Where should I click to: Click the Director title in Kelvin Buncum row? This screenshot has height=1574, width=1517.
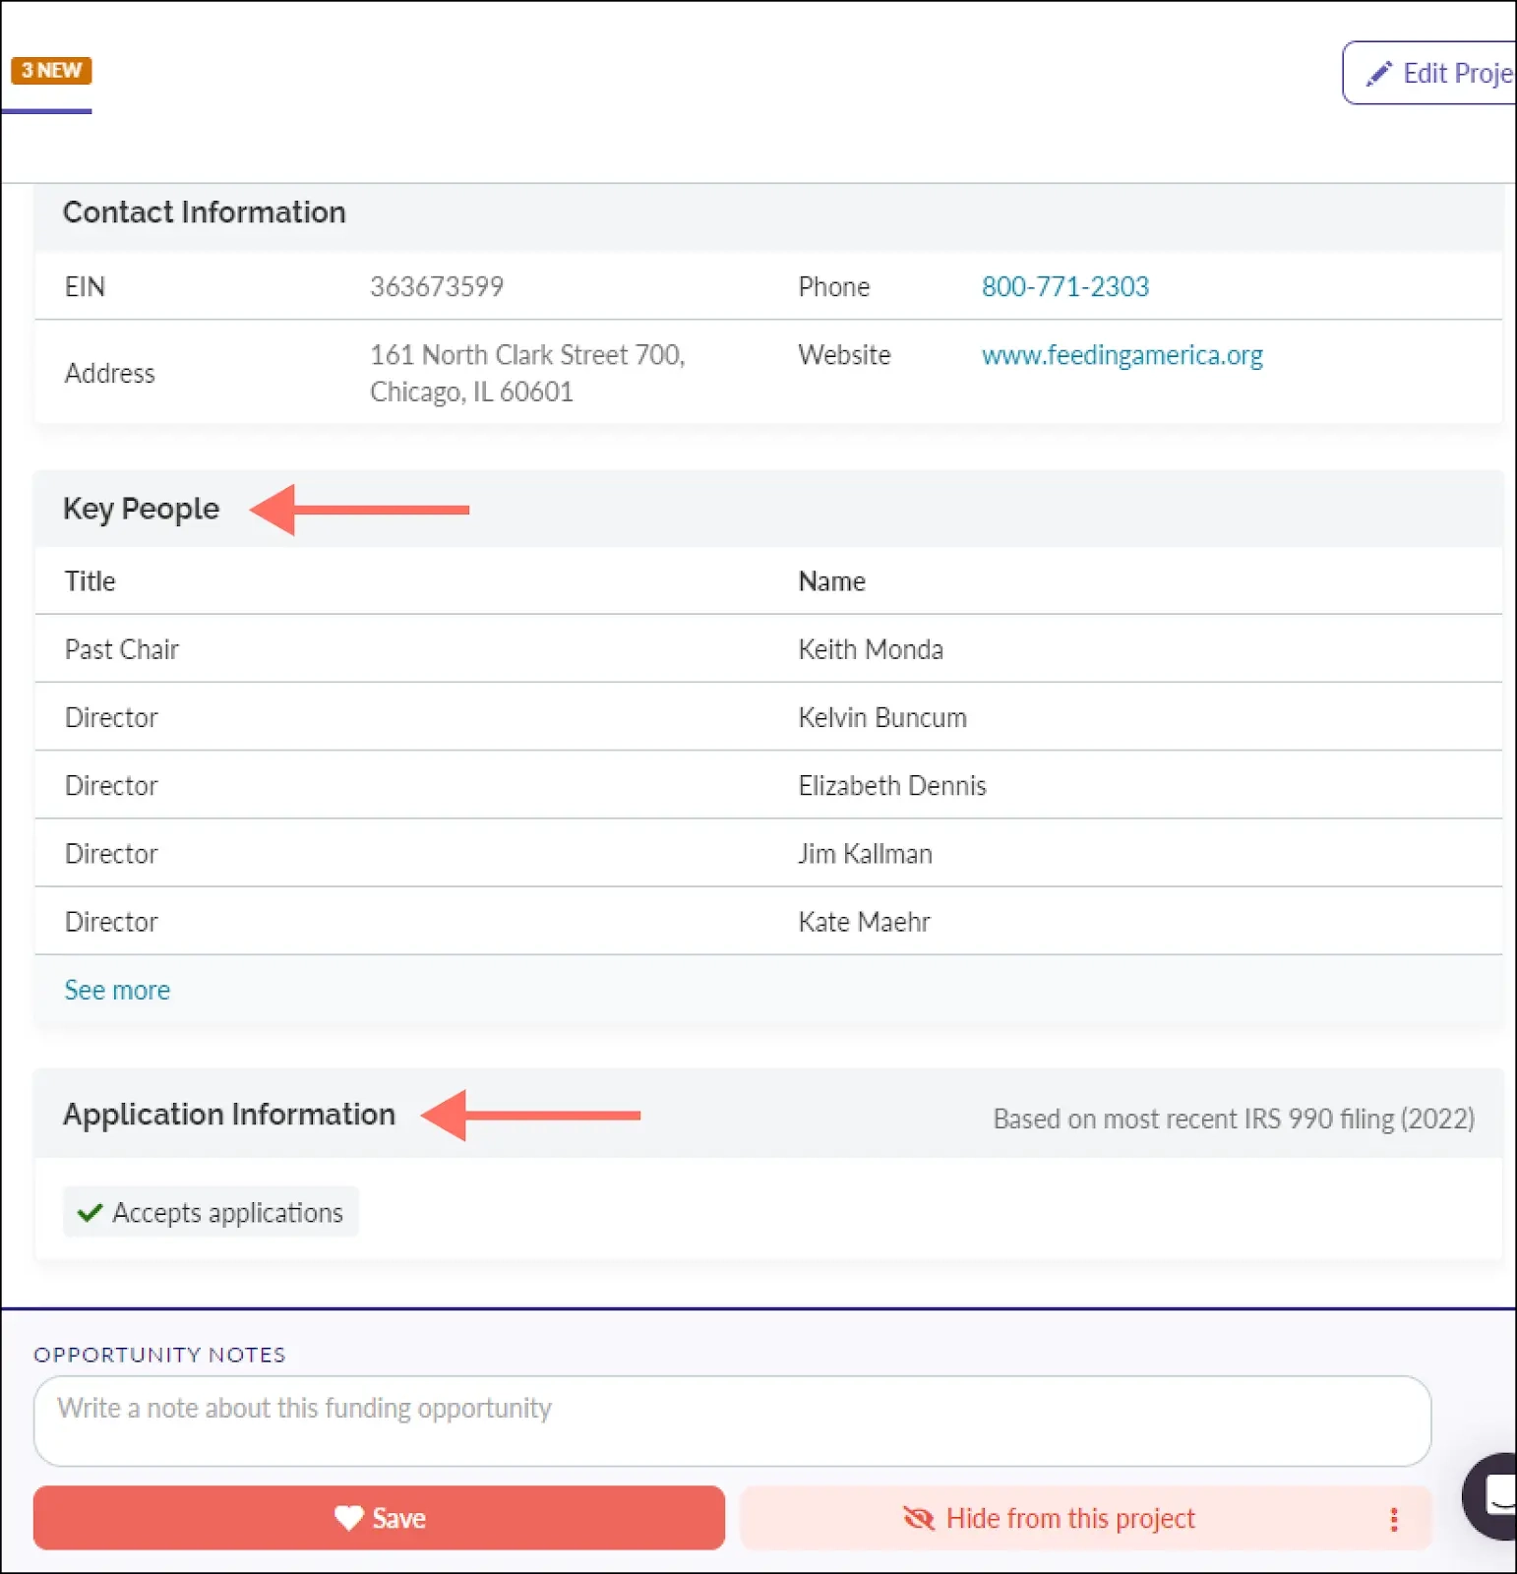[x=111, y=717]
